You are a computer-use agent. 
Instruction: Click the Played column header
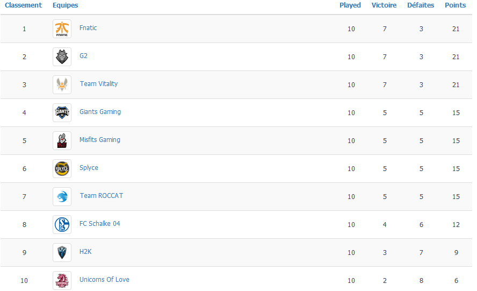tap(350, 5)
